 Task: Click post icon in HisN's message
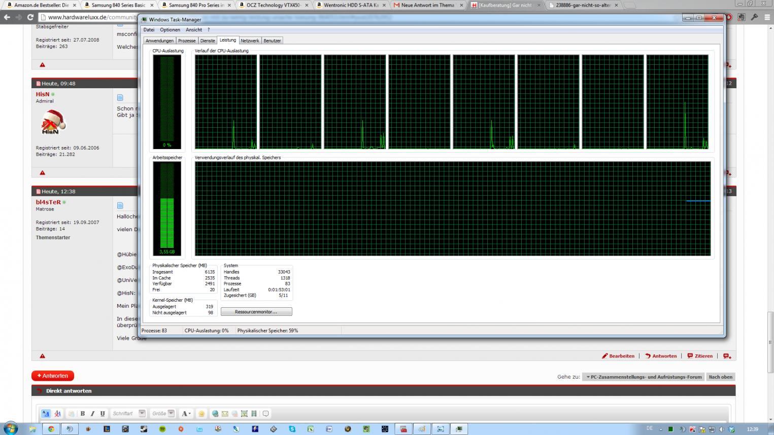pos(120,97)
